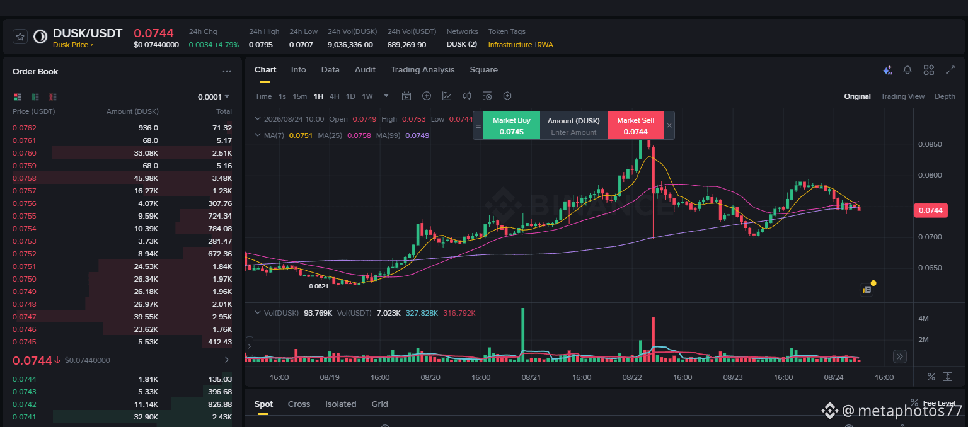
Task: Select the 1s time interval
Action: [282, 96]
